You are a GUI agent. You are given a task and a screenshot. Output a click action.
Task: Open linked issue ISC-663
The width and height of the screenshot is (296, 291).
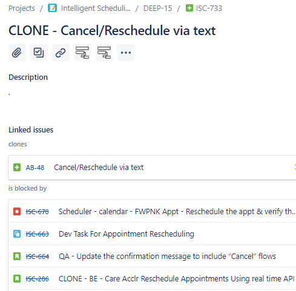pyautogui.click(x=37, y=234)
